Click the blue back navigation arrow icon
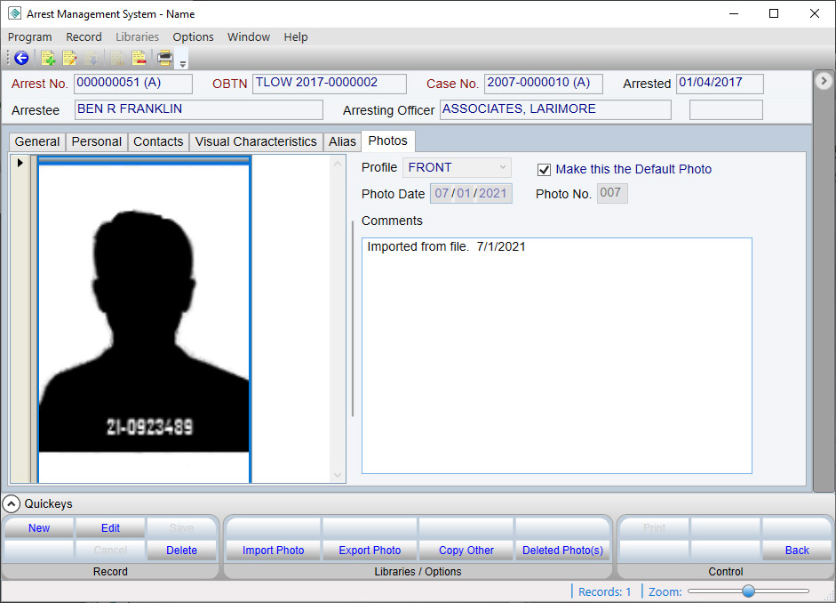Screen dimensions: 836x603 [21, 58]
